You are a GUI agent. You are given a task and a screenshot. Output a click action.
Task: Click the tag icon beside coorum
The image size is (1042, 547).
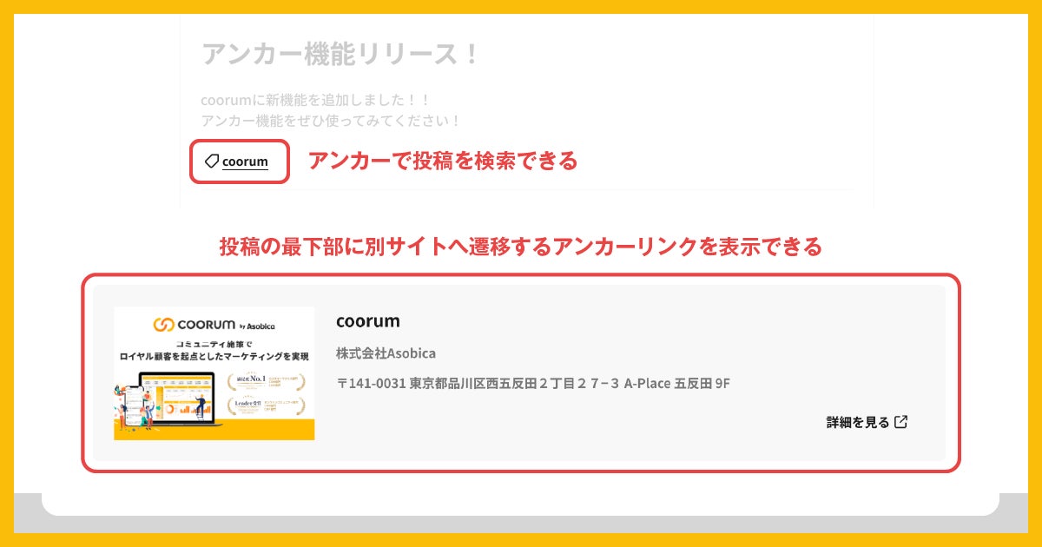pos(211,161)
